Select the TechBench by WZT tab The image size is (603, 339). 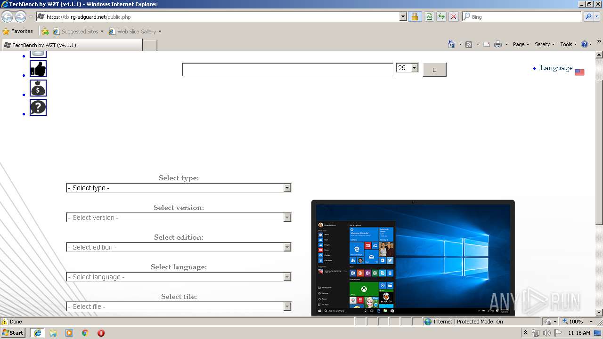tap(72, 45)
